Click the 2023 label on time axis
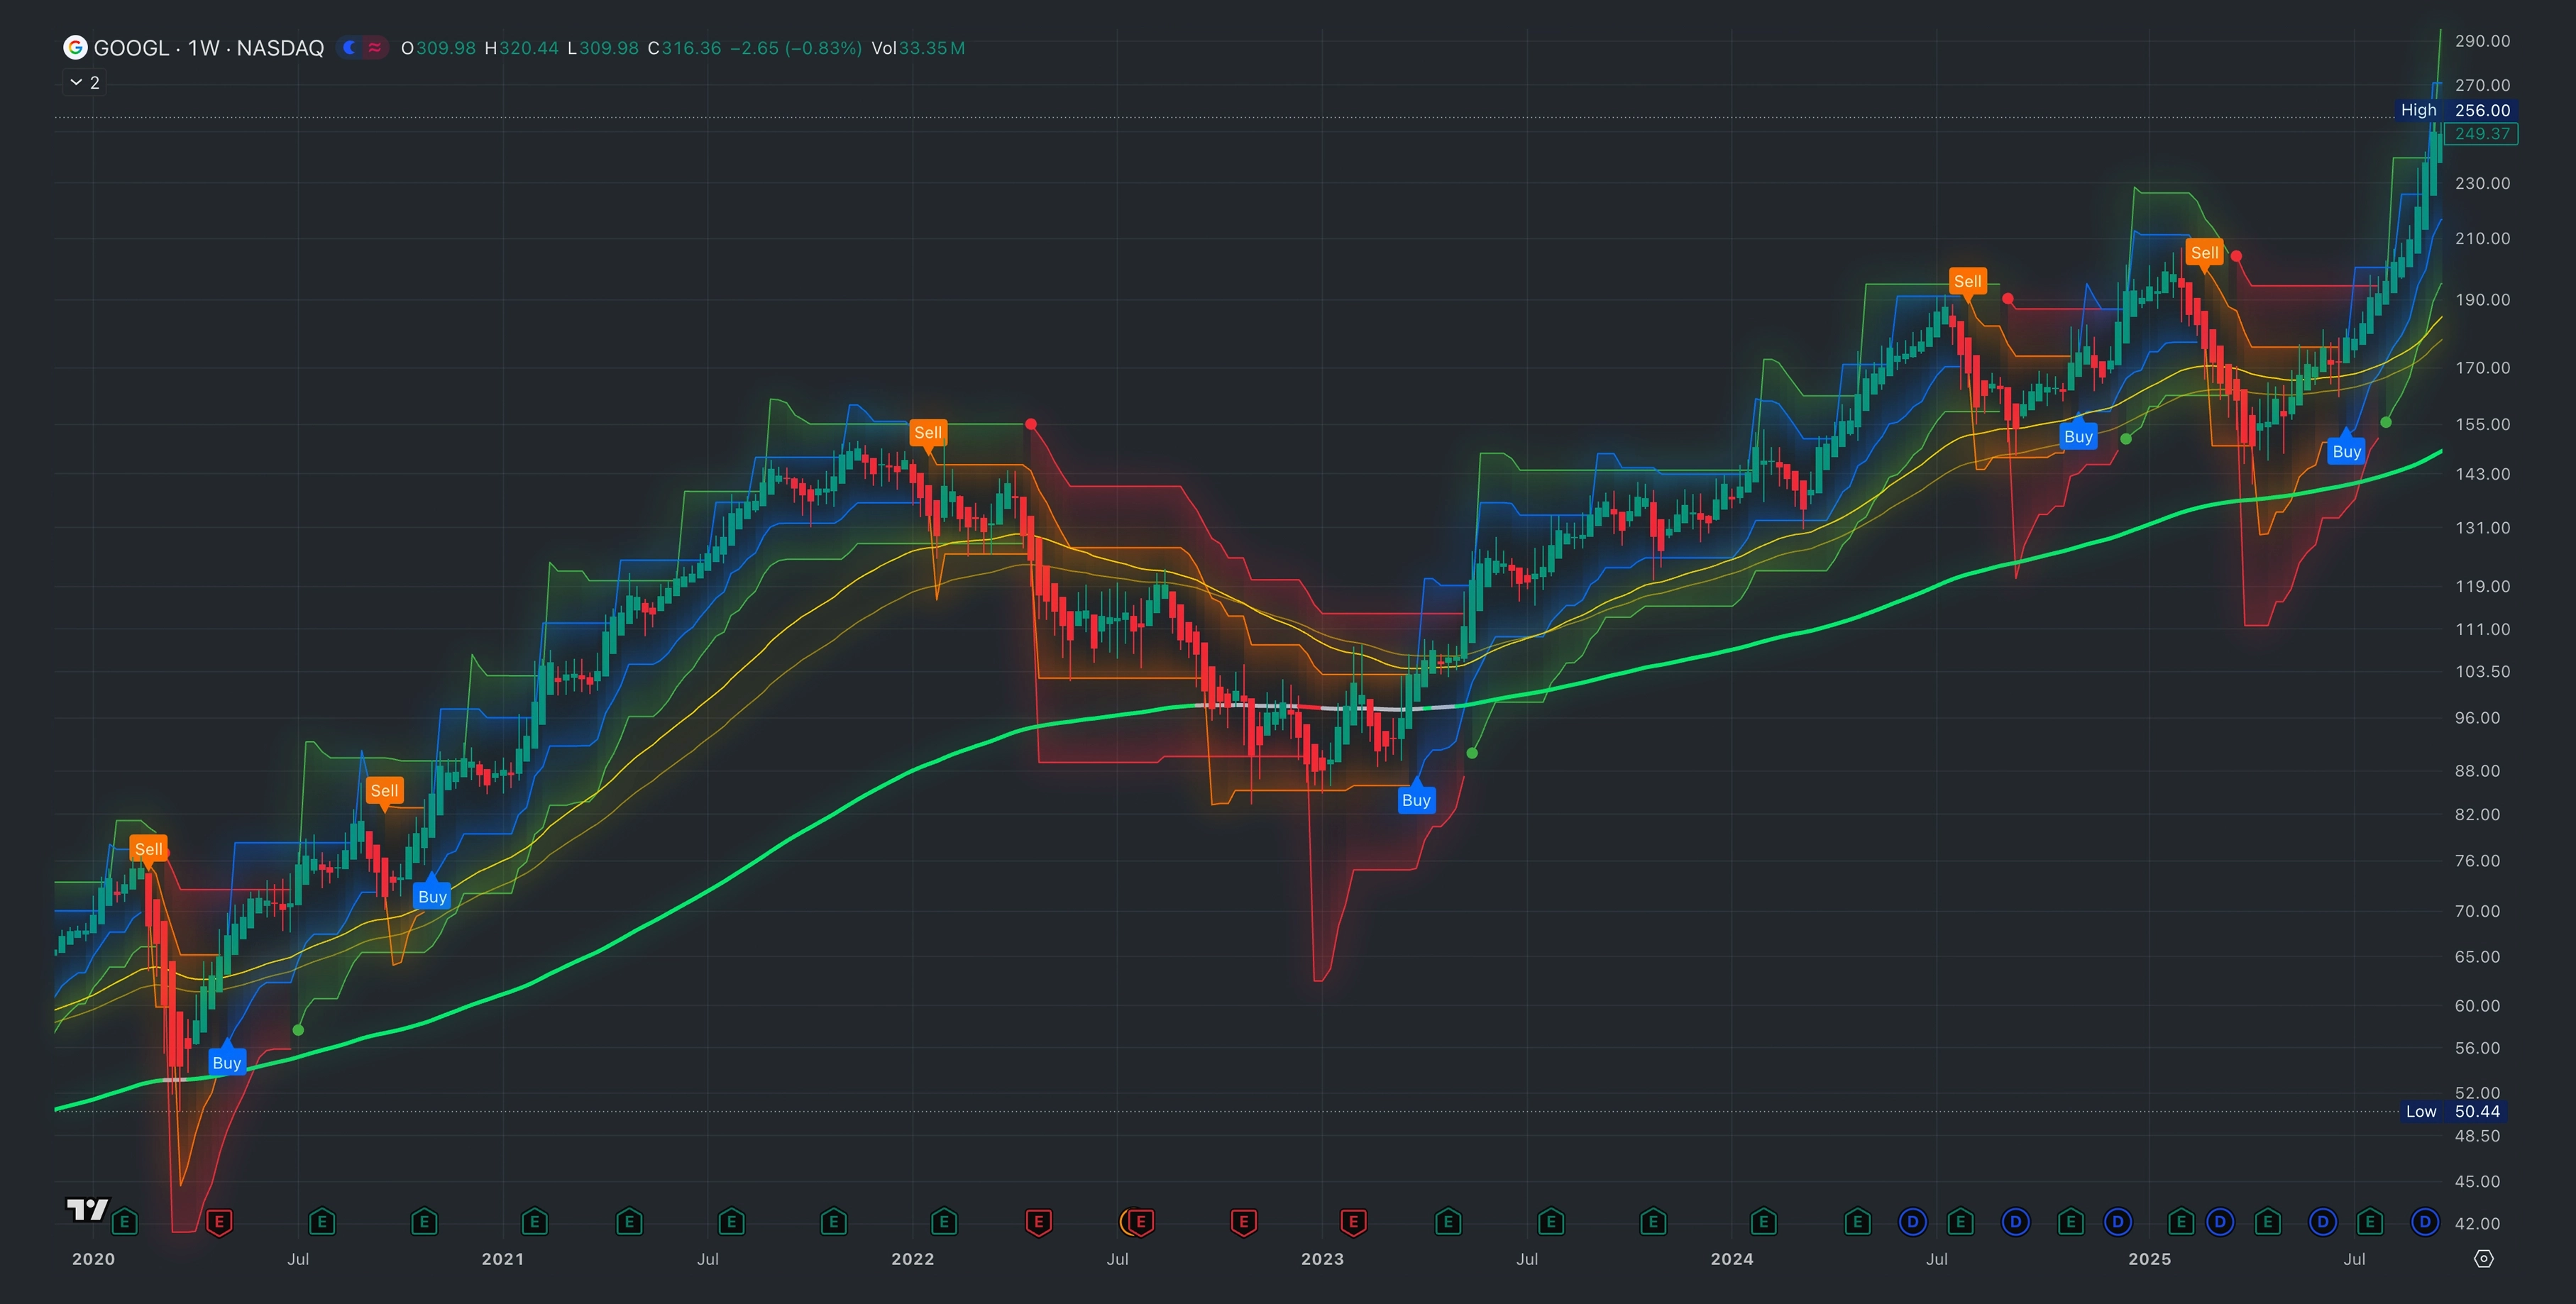Image resolution: width=2576 pixels, height=1304 pixels. point(1321,1259)
